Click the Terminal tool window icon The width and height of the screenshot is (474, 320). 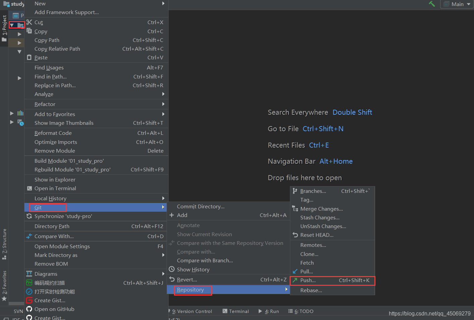(x=225, y=311)
